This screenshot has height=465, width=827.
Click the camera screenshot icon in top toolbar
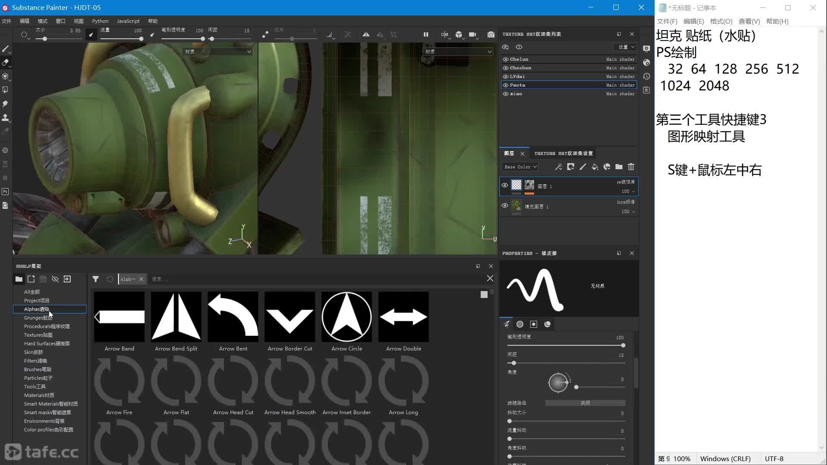click(491, 34)
